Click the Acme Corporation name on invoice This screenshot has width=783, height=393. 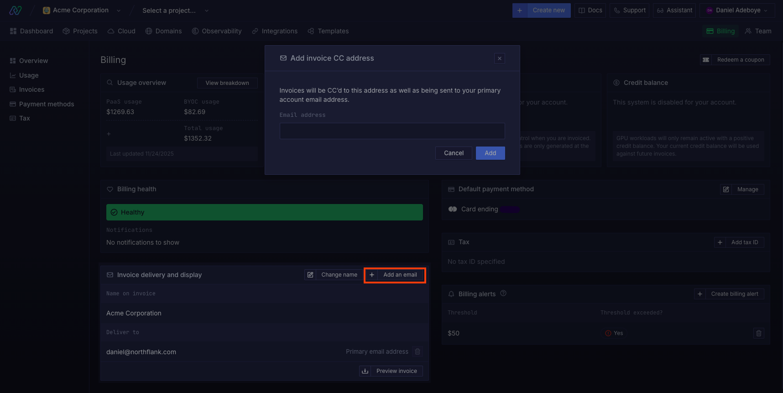coord(134,313)
